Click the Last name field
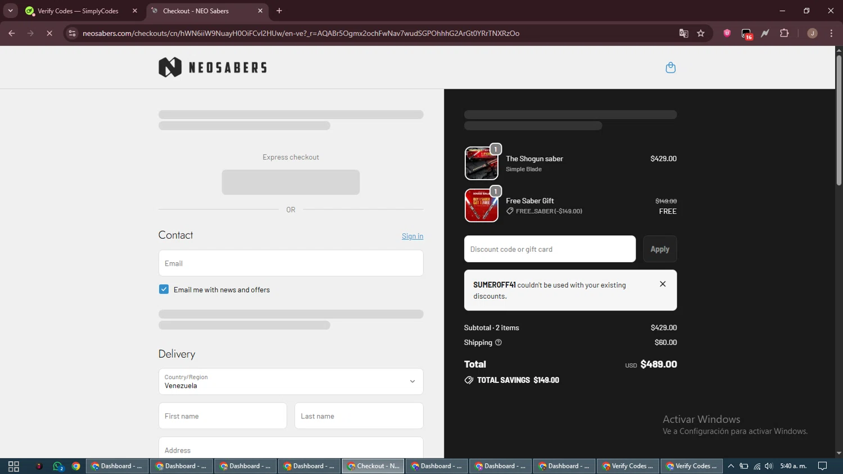 [359, 416]
